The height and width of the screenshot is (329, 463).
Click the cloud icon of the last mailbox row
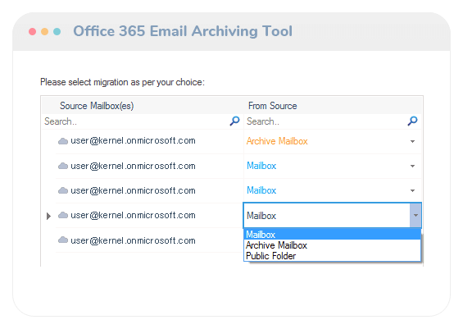63,240
